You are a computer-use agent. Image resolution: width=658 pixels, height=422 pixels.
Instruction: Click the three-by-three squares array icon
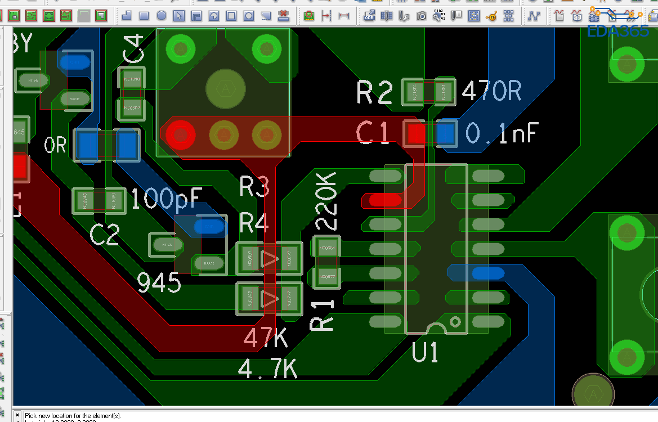[509, 16]
